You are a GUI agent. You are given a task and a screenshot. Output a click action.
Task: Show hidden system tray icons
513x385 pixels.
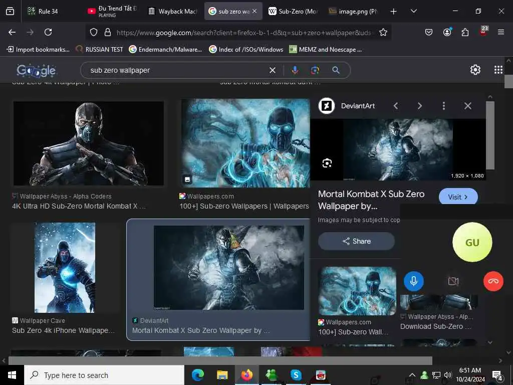412,375
